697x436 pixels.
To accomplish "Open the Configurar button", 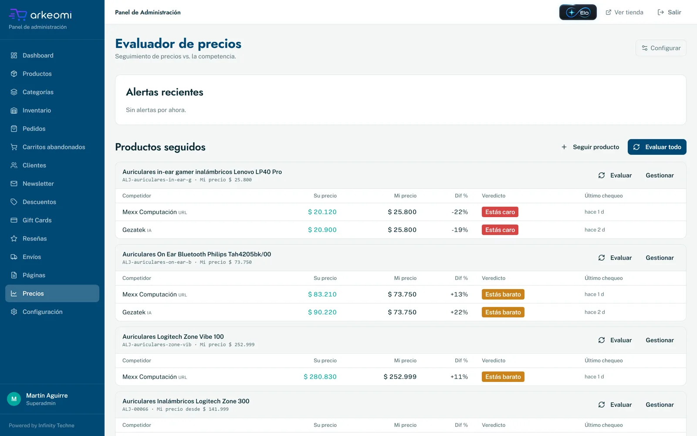I will (661, 48).
